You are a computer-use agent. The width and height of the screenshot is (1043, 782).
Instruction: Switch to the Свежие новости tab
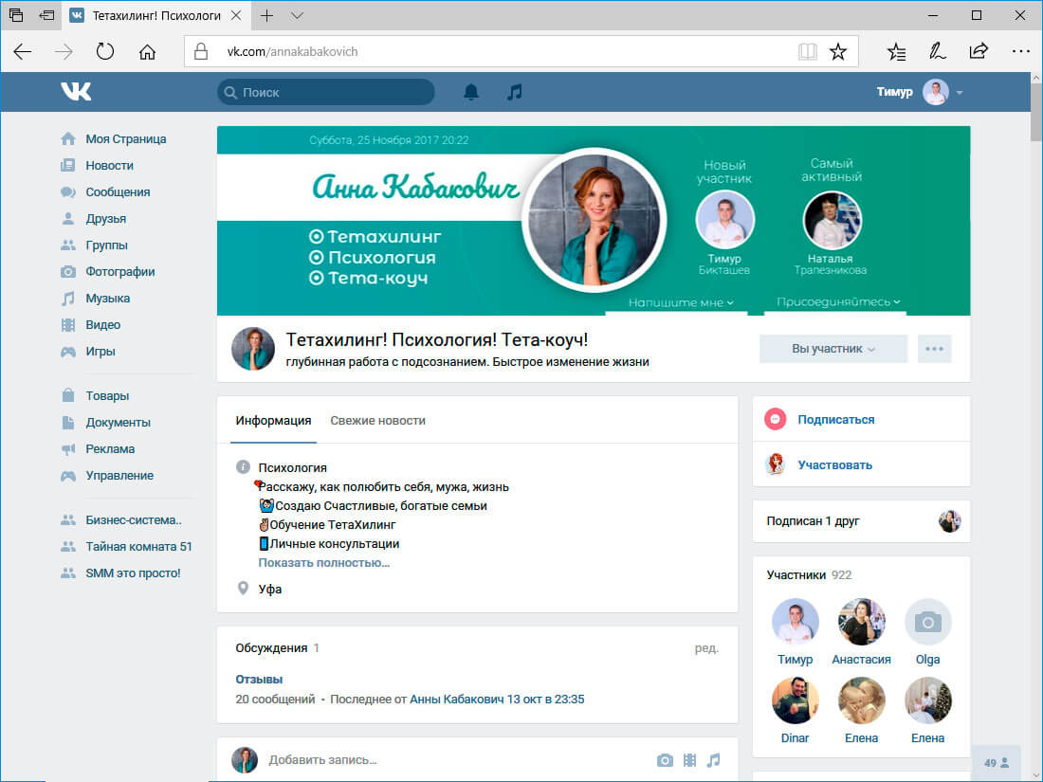[377, 420]
